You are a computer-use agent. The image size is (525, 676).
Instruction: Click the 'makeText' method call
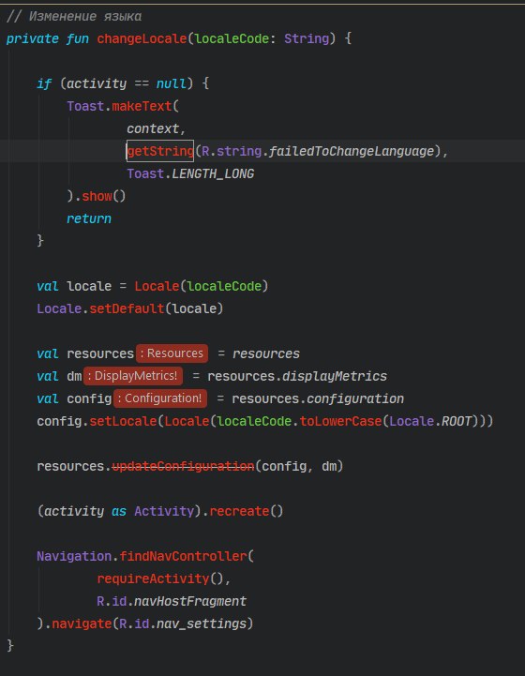tap(142, 106)
